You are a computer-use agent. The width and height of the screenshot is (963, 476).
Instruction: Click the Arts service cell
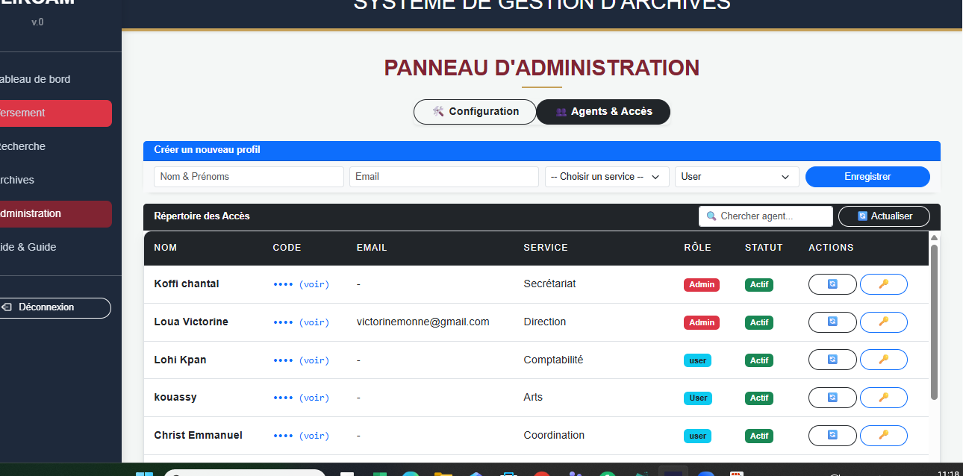point(533,397)
